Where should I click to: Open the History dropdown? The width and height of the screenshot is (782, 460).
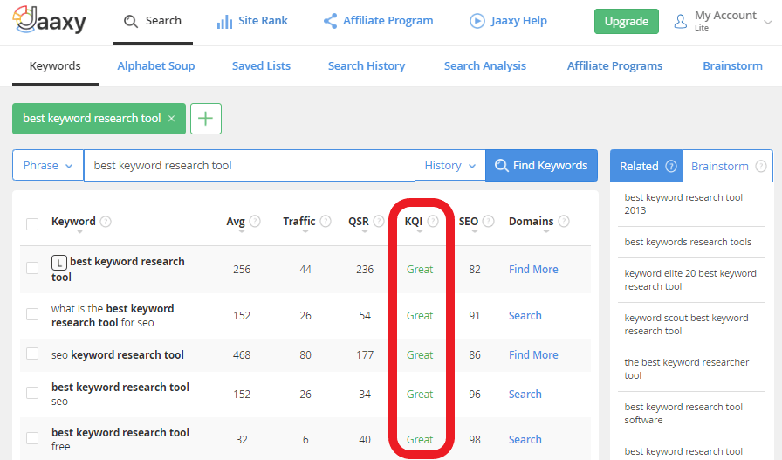pos(449,165)
